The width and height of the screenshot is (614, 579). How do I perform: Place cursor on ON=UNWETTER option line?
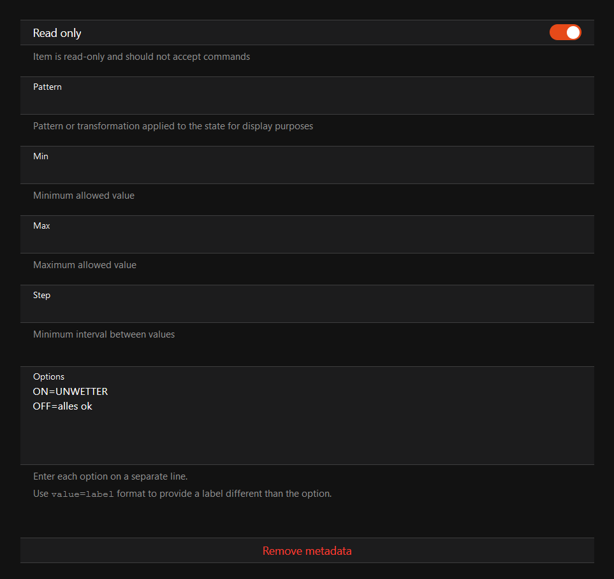pos(71,392)
